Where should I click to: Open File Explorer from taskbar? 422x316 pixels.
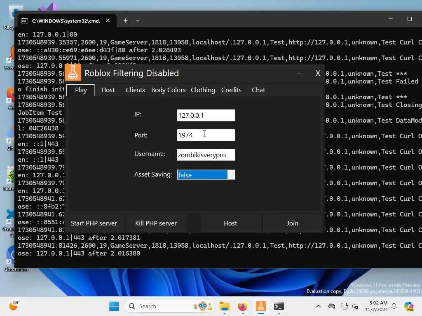[x=224, y=306]
